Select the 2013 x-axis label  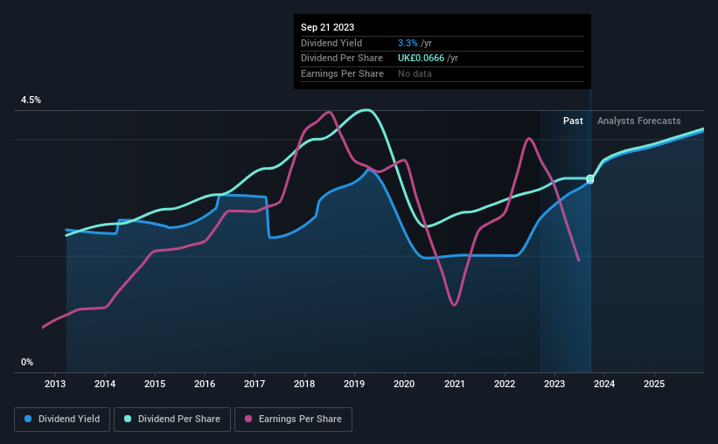[55, 384]
